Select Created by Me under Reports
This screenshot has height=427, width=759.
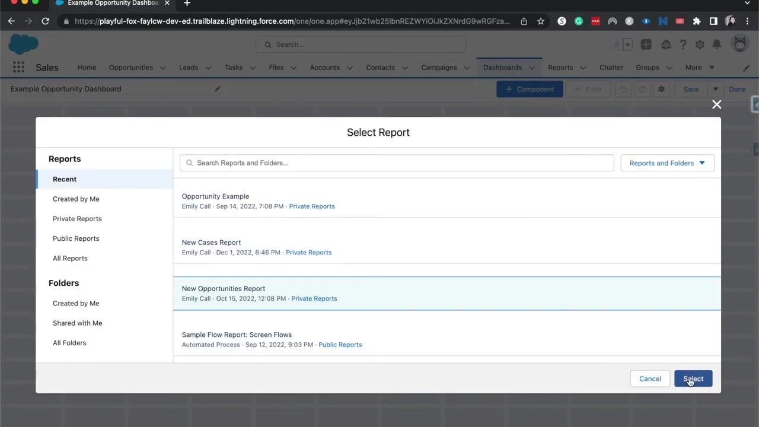[76, 199]
